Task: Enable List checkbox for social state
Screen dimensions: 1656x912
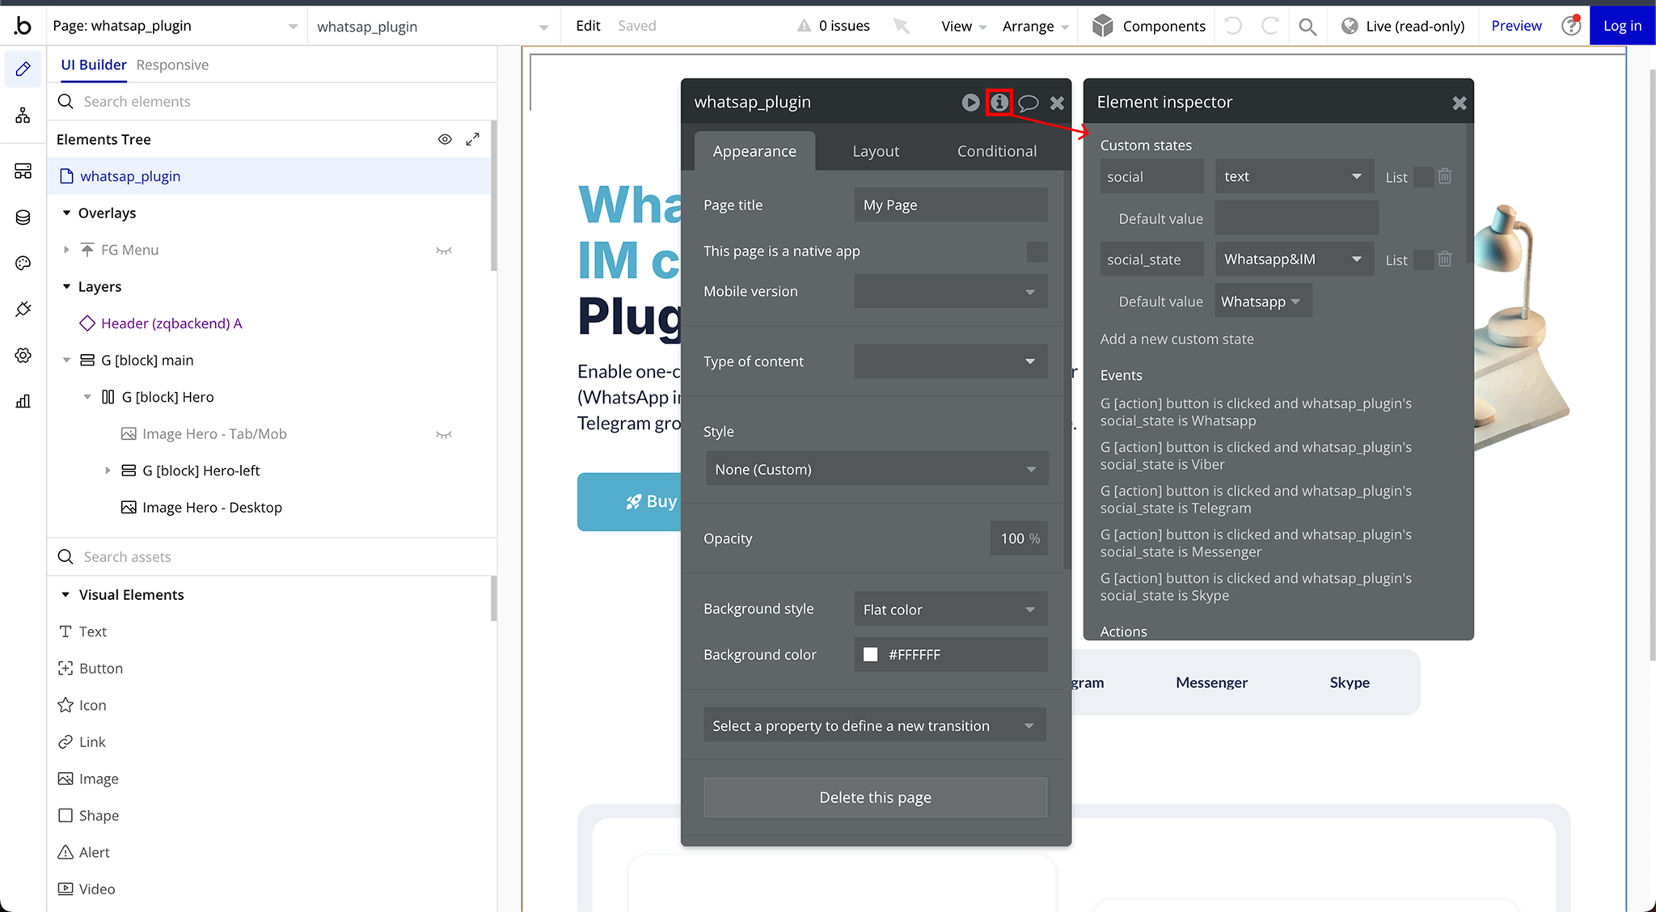Action: (1423, 177)
